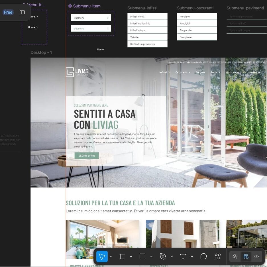Screen dimensions: 267x267
Task: Click 'Infissi in alluminio' submenu entry
Action: [148, 23]
